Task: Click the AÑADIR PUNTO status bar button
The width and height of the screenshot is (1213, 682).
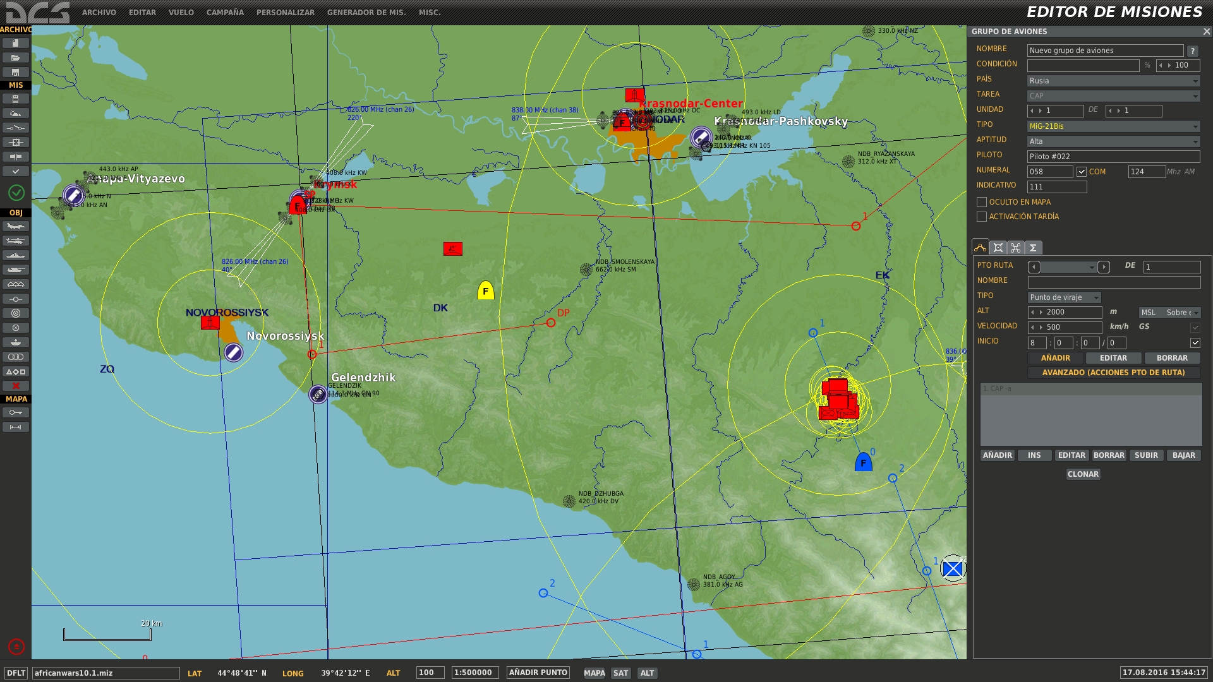Action: pos(538,673)
